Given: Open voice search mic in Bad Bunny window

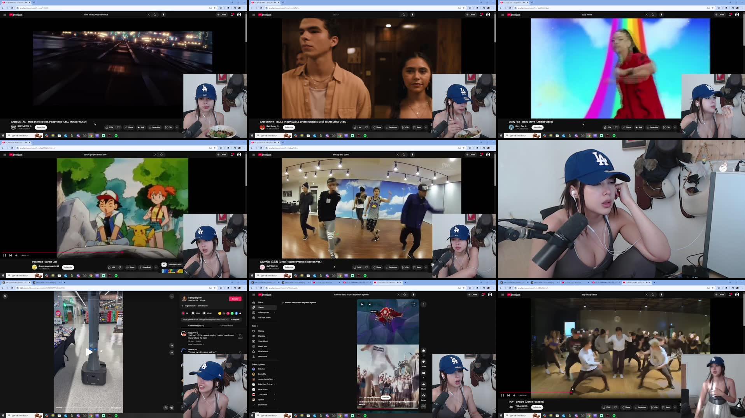Looking at the screenshot, I should [x=412, y=15].
